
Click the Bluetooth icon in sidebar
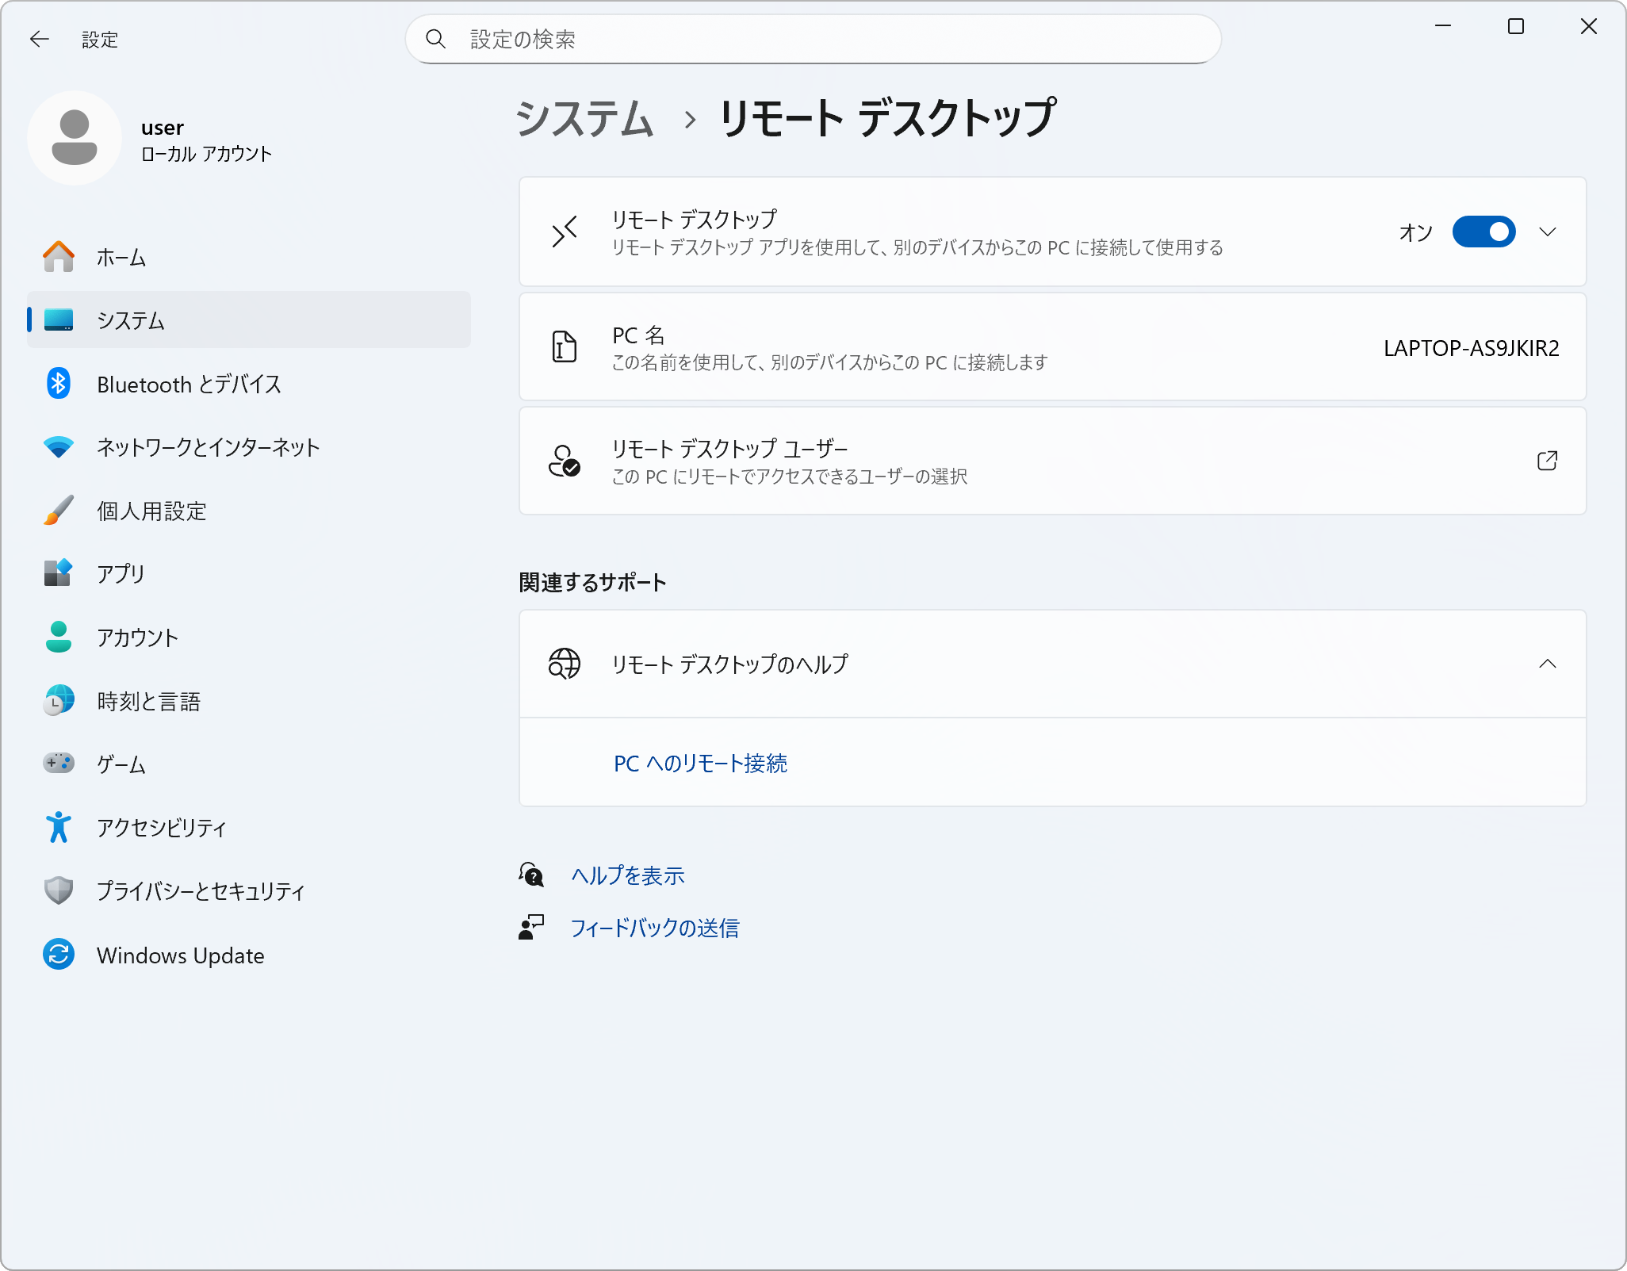pos(59,384)
